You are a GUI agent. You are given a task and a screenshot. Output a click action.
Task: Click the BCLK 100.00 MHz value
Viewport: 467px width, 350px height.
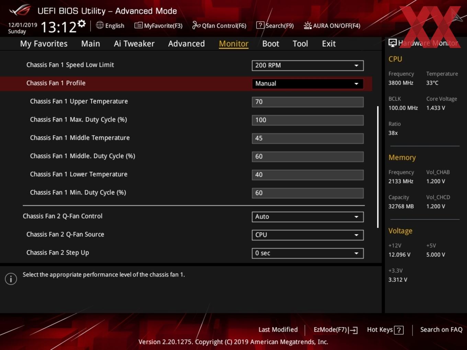[403, 108]
